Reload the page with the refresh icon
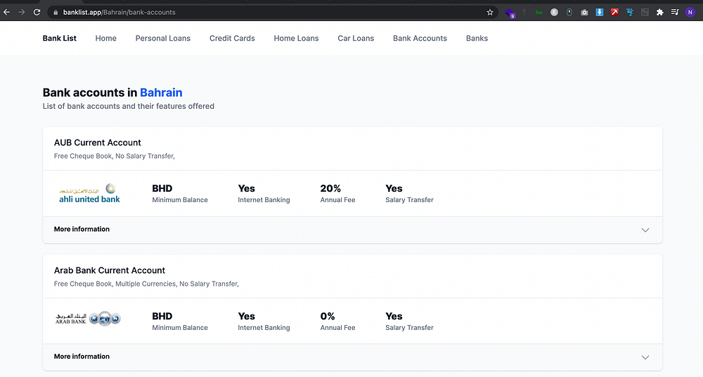This screenshot has height=377, width=703. (36, 12)
